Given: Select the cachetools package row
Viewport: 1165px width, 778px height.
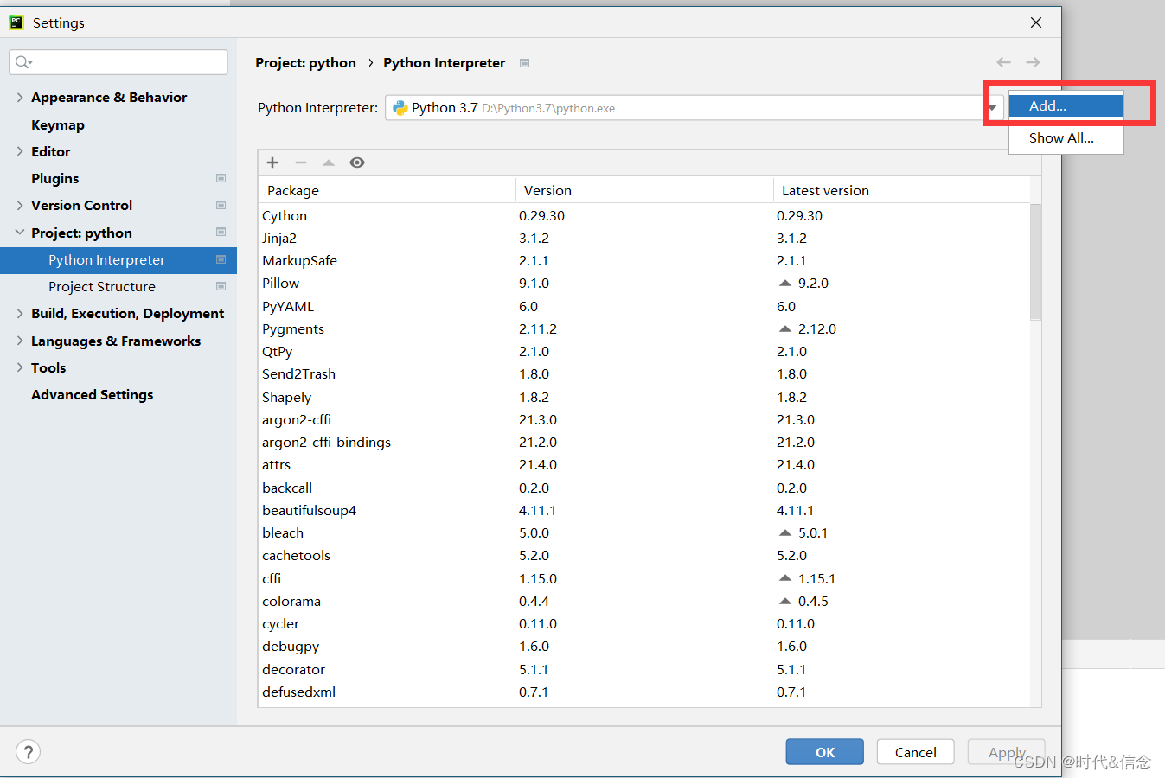Looking at the screenshot, I should pos(644,555).
